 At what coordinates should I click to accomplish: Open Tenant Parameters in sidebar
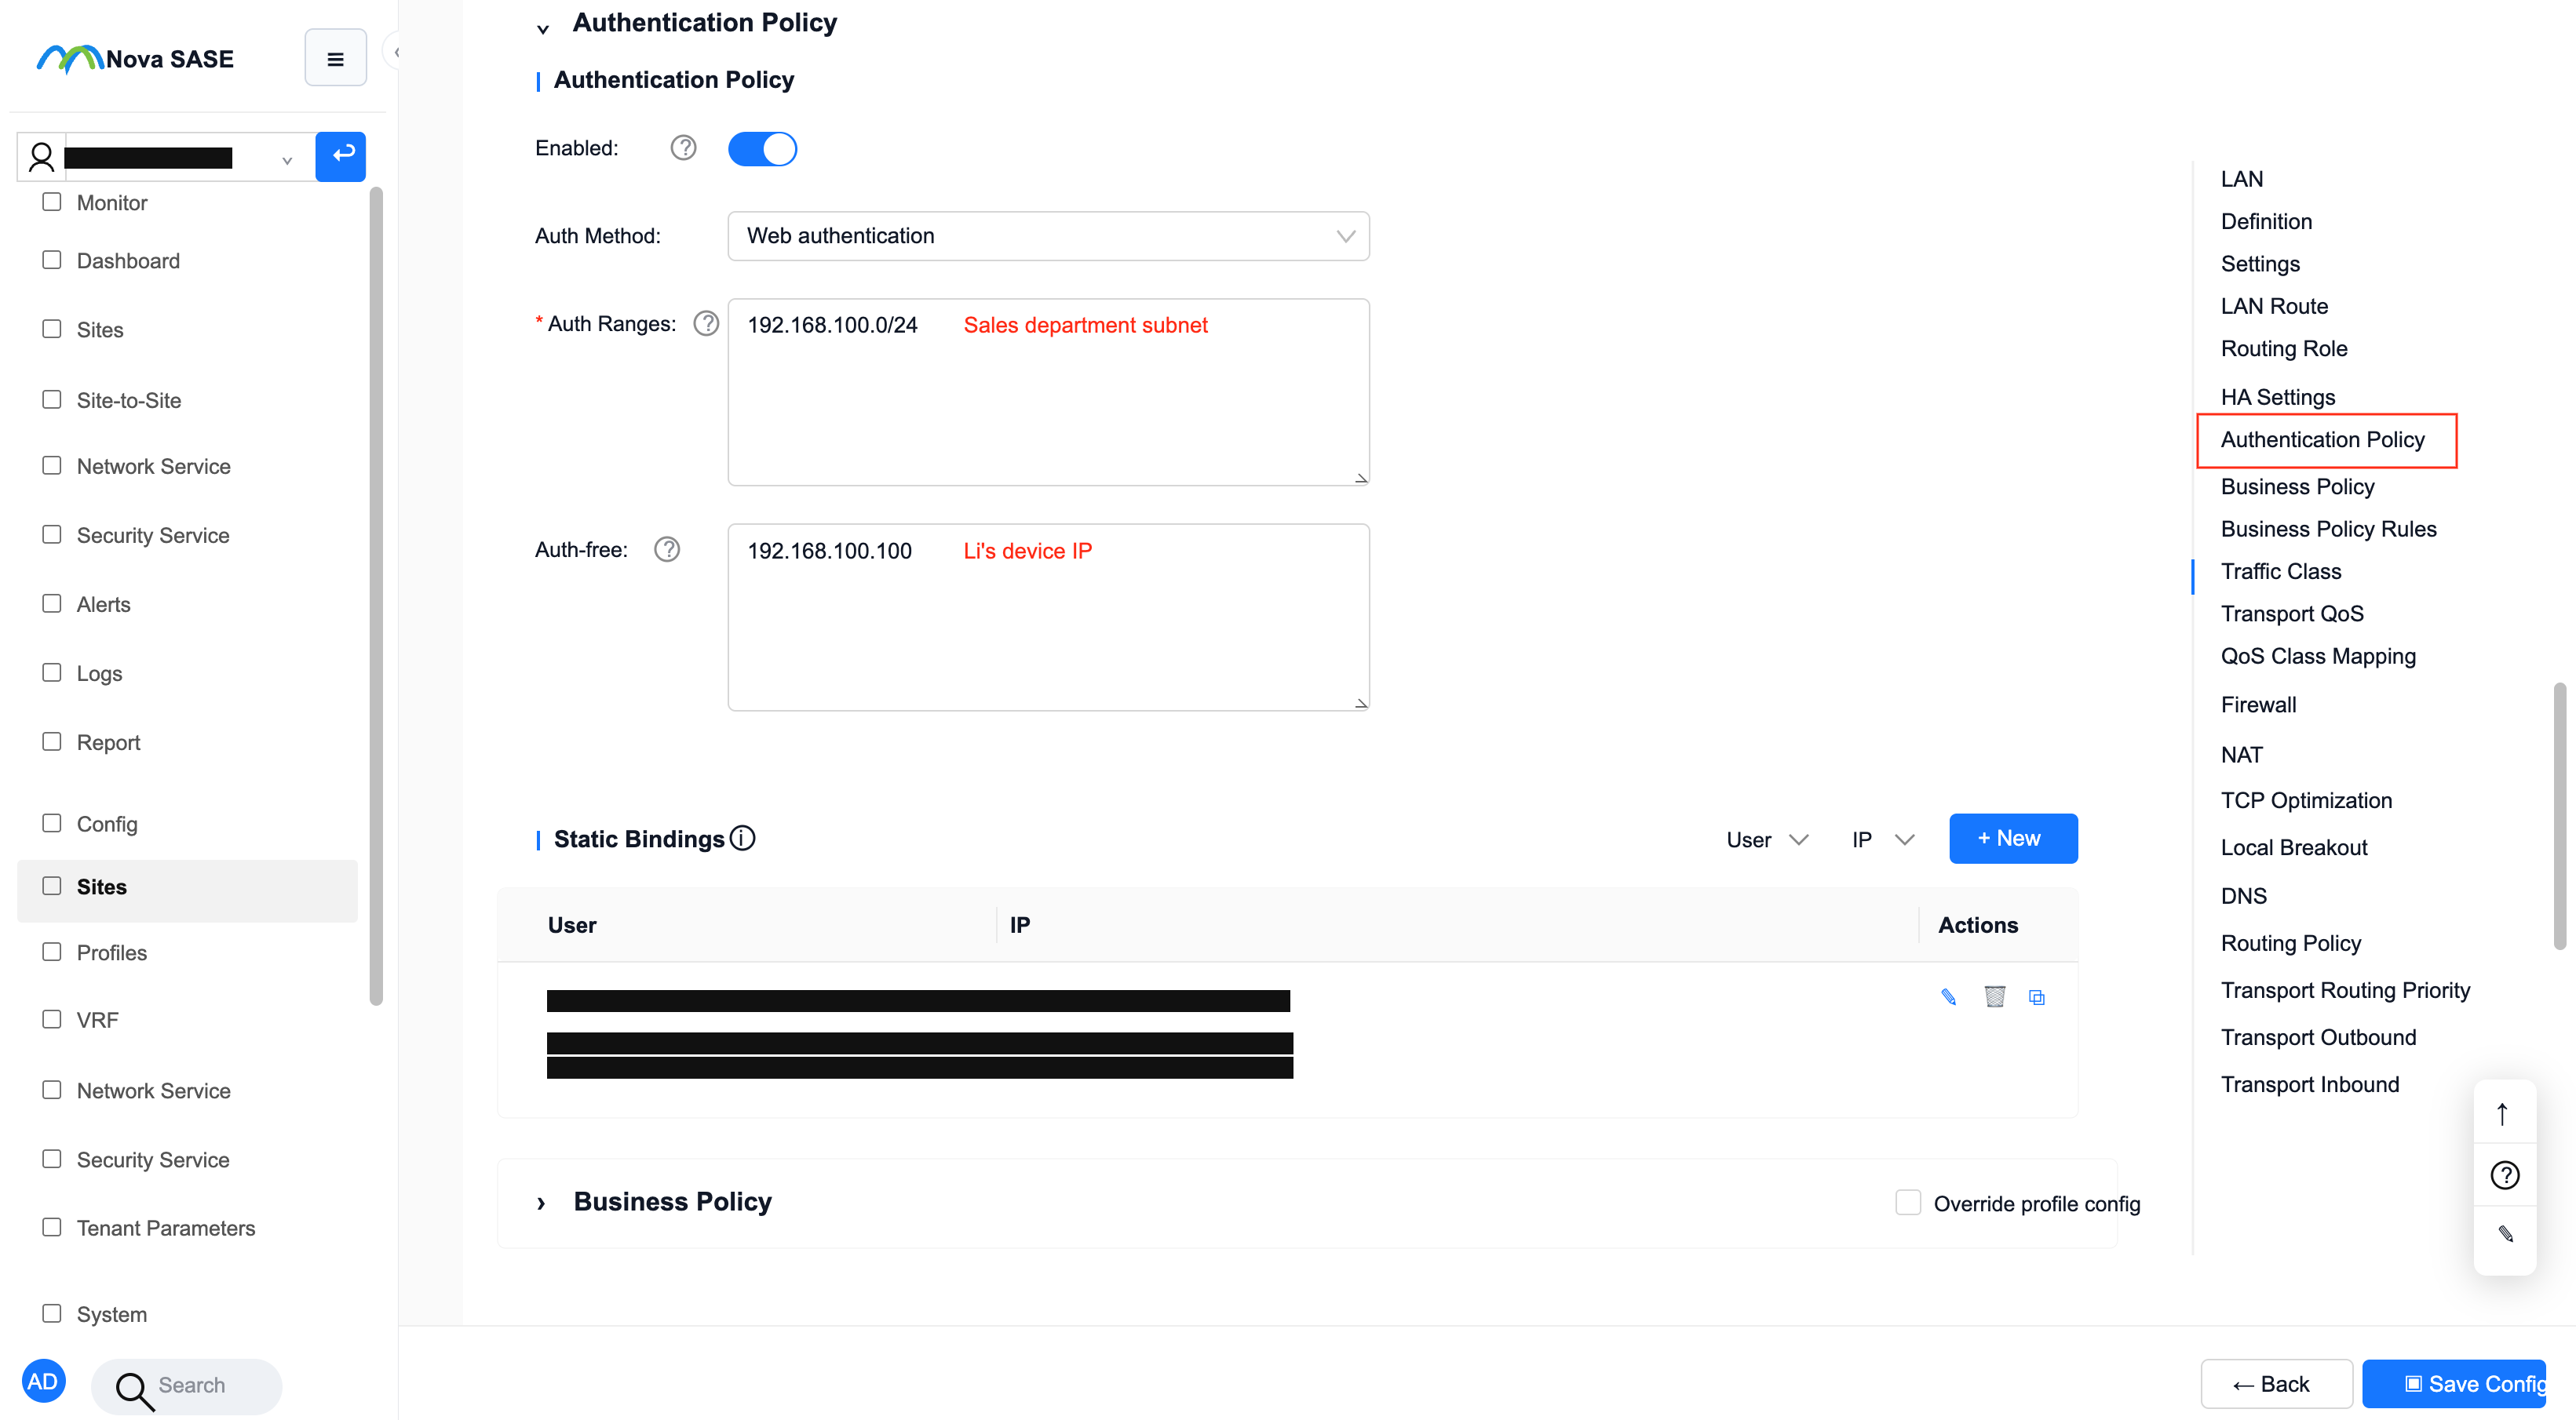coord(165,1228)
